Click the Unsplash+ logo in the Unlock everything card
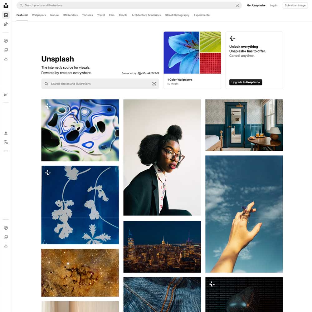 click(232, 38)
